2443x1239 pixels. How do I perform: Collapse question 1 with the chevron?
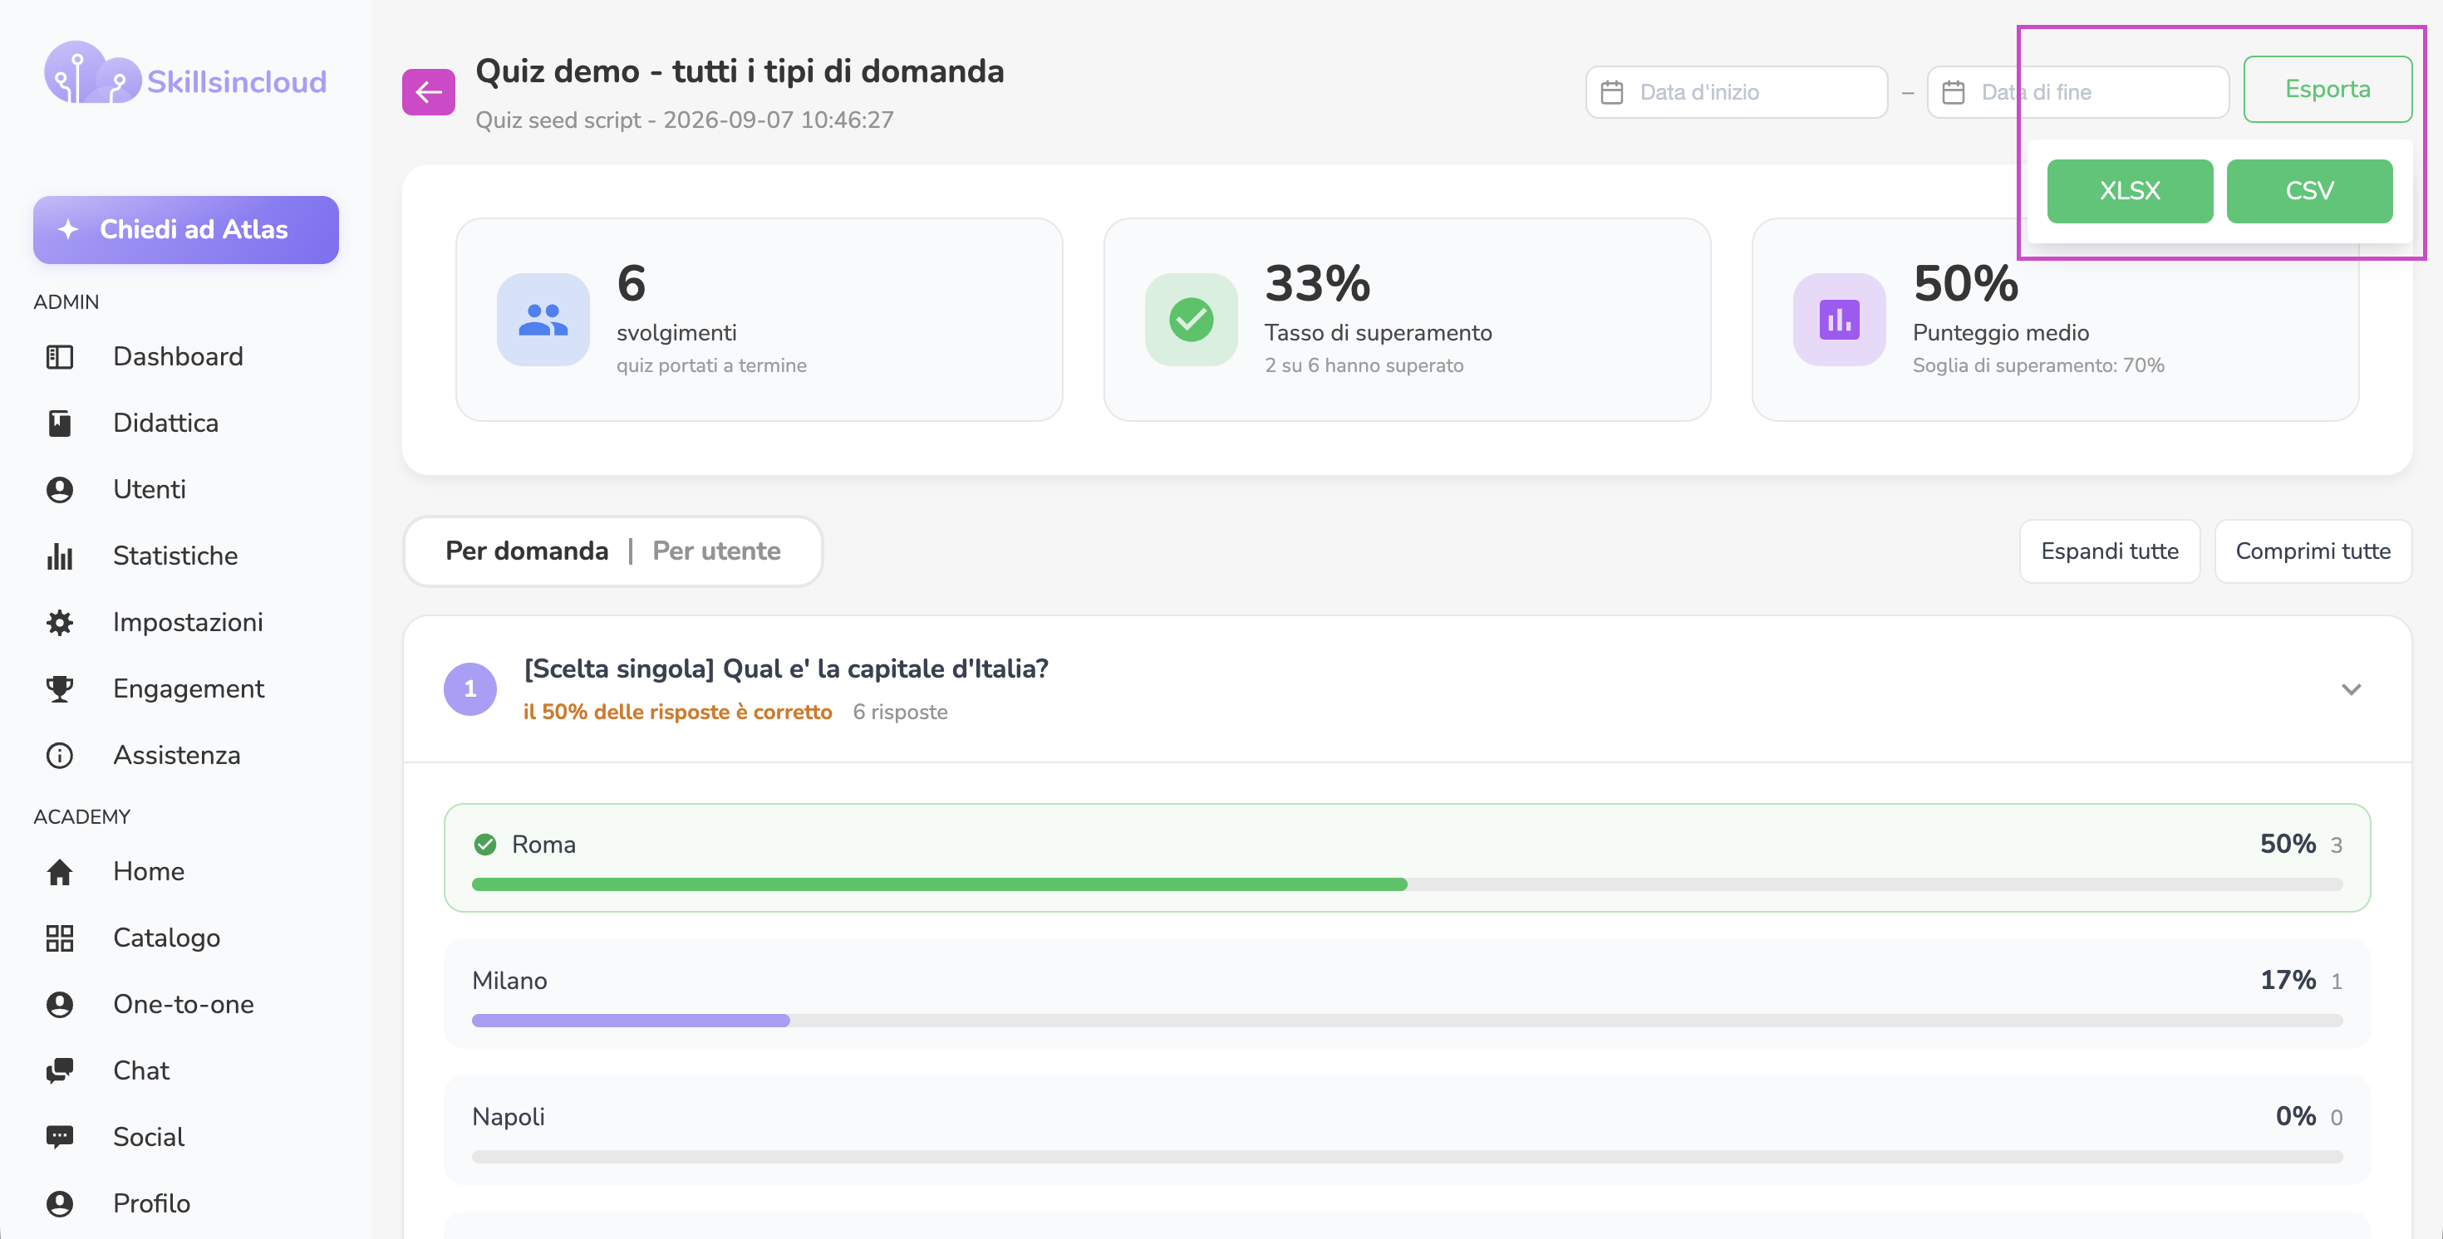point(2351,689)
